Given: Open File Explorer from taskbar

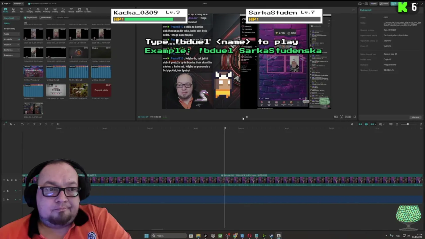Looking at the screenshot, I should tap(198, 236).
